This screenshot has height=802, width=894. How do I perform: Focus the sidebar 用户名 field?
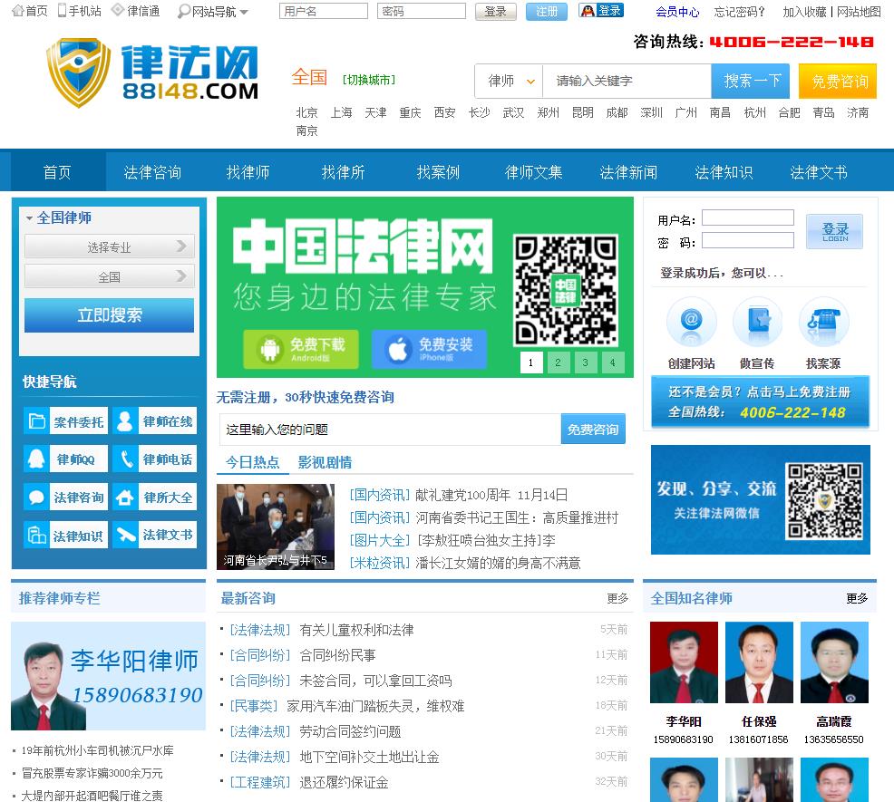pos(747,217)
